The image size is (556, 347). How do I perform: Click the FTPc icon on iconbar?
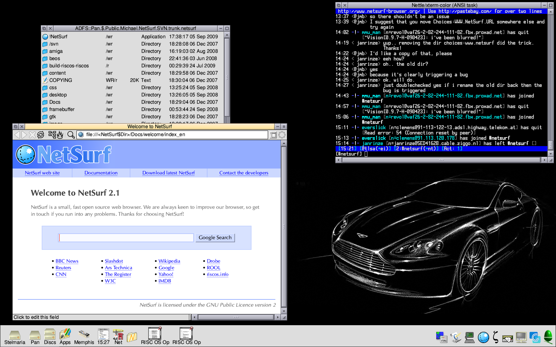point(441,337)
